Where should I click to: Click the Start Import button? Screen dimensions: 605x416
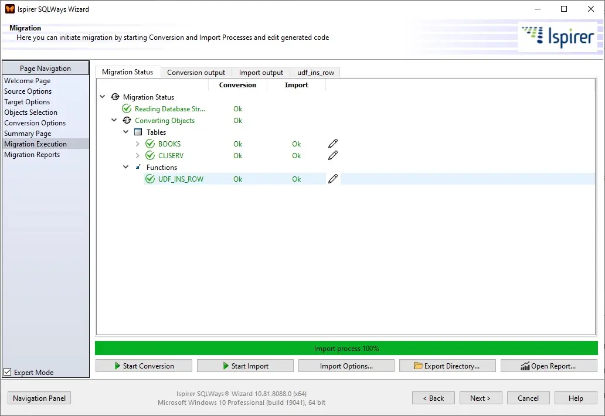tap(246, 366)
